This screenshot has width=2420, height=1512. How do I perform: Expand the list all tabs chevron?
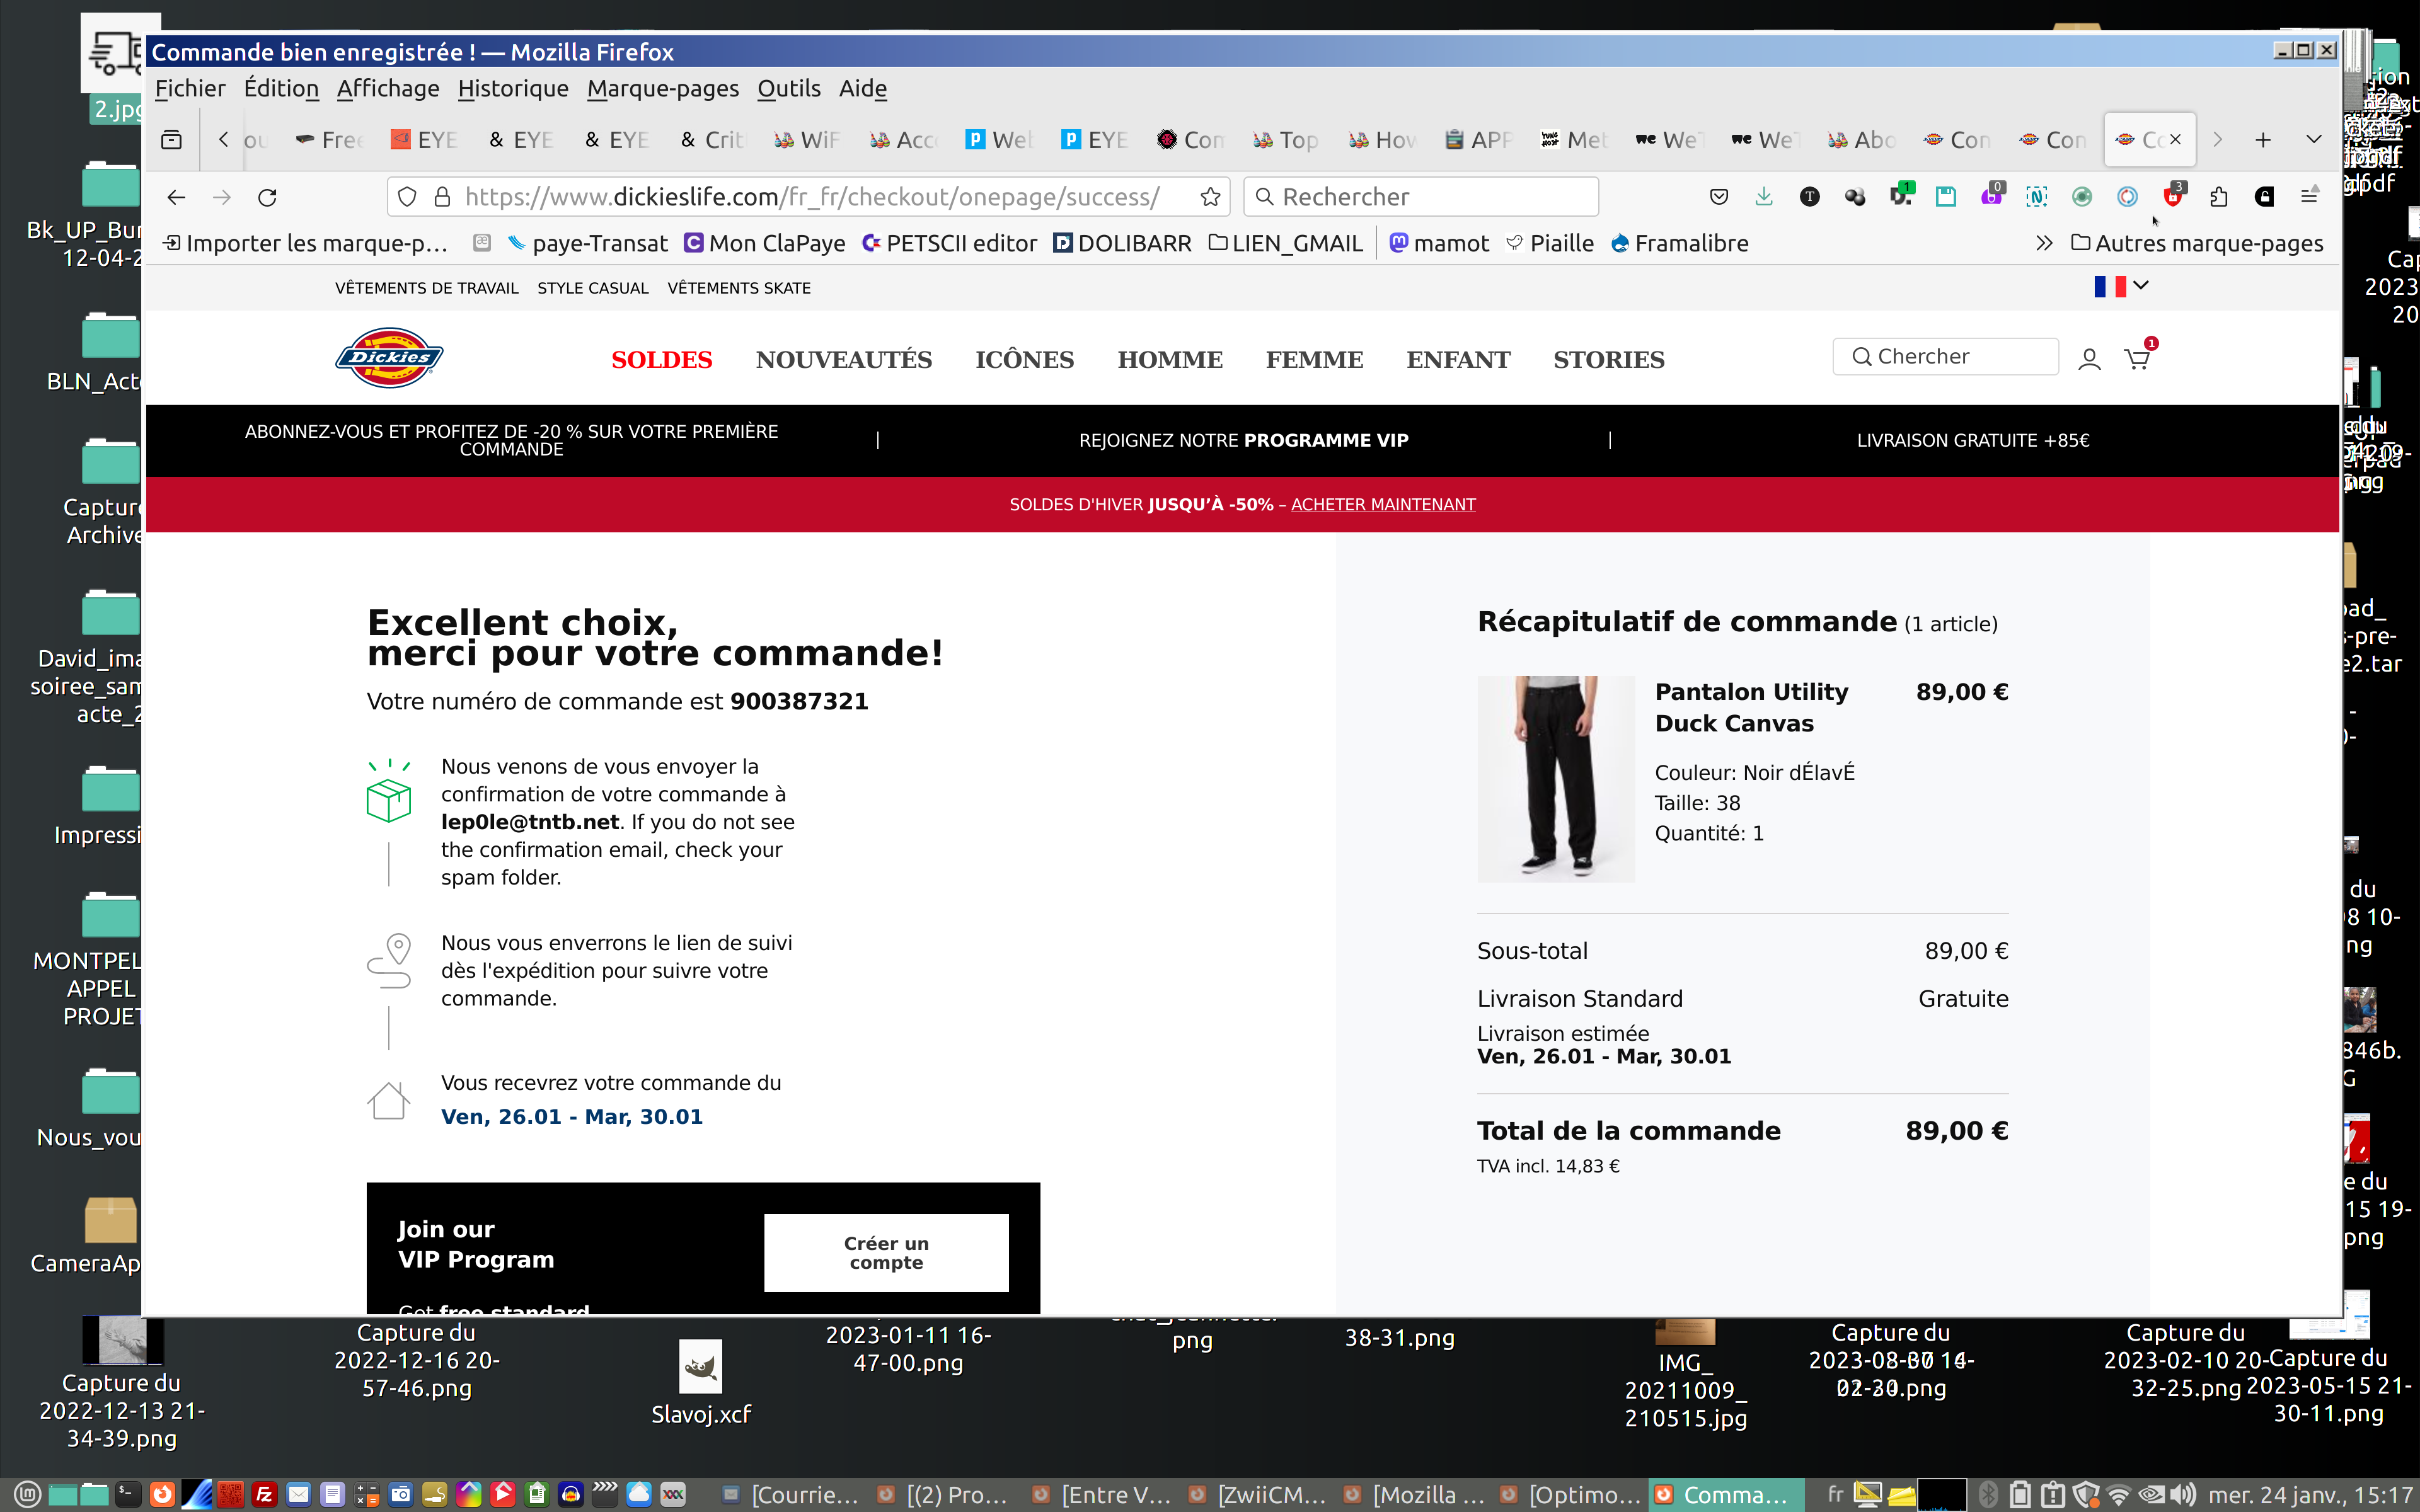coord(2313,140)
